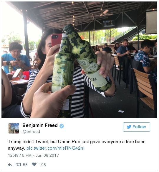Open the tweet's attached photo
The image size is (159, 172).
click(79, 60)
